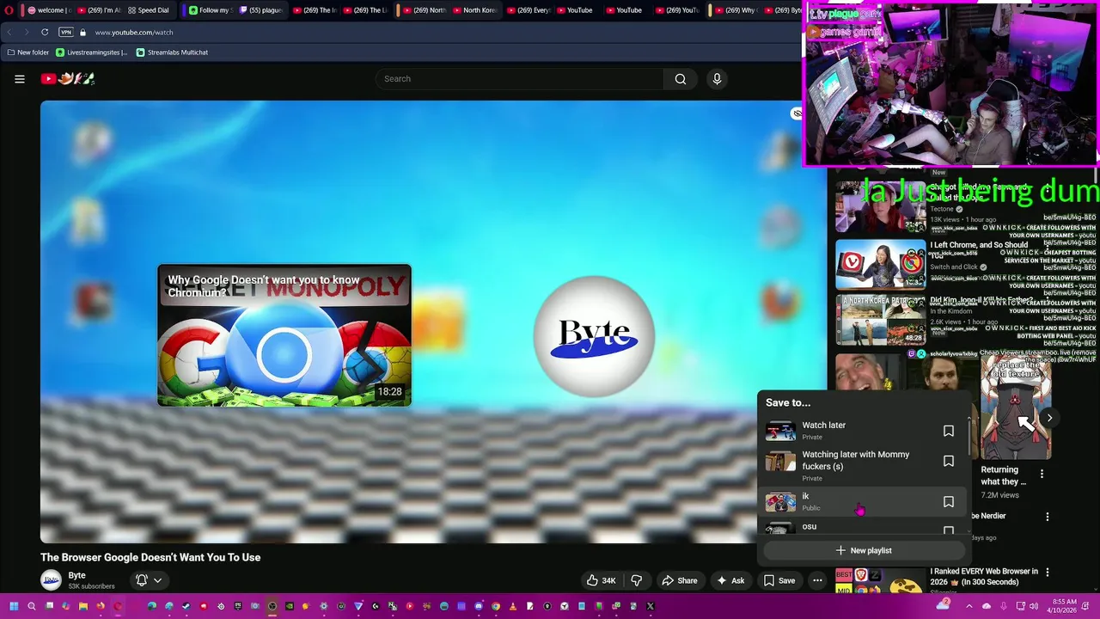Click the Save button under video
1100x619 pixels.
779,580
